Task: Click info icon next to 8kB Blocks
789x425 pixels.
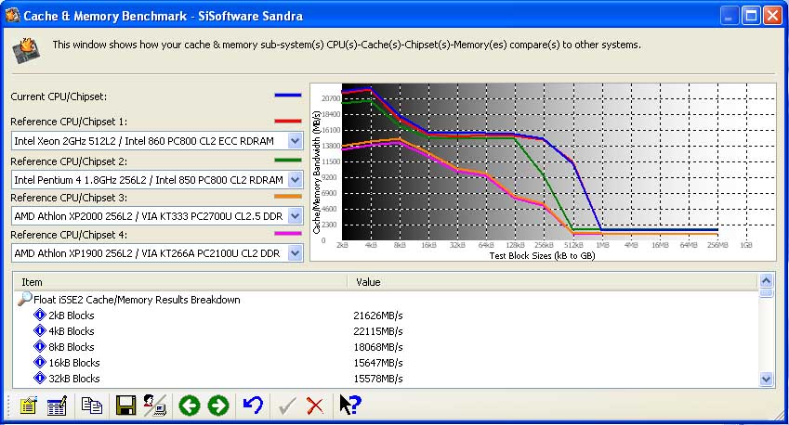Action: coord(40,346)
